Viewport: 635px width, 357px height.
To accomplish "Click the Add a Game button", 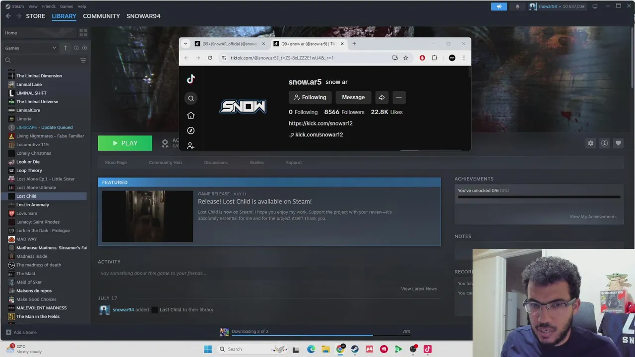I will click(x=21, y=332).
